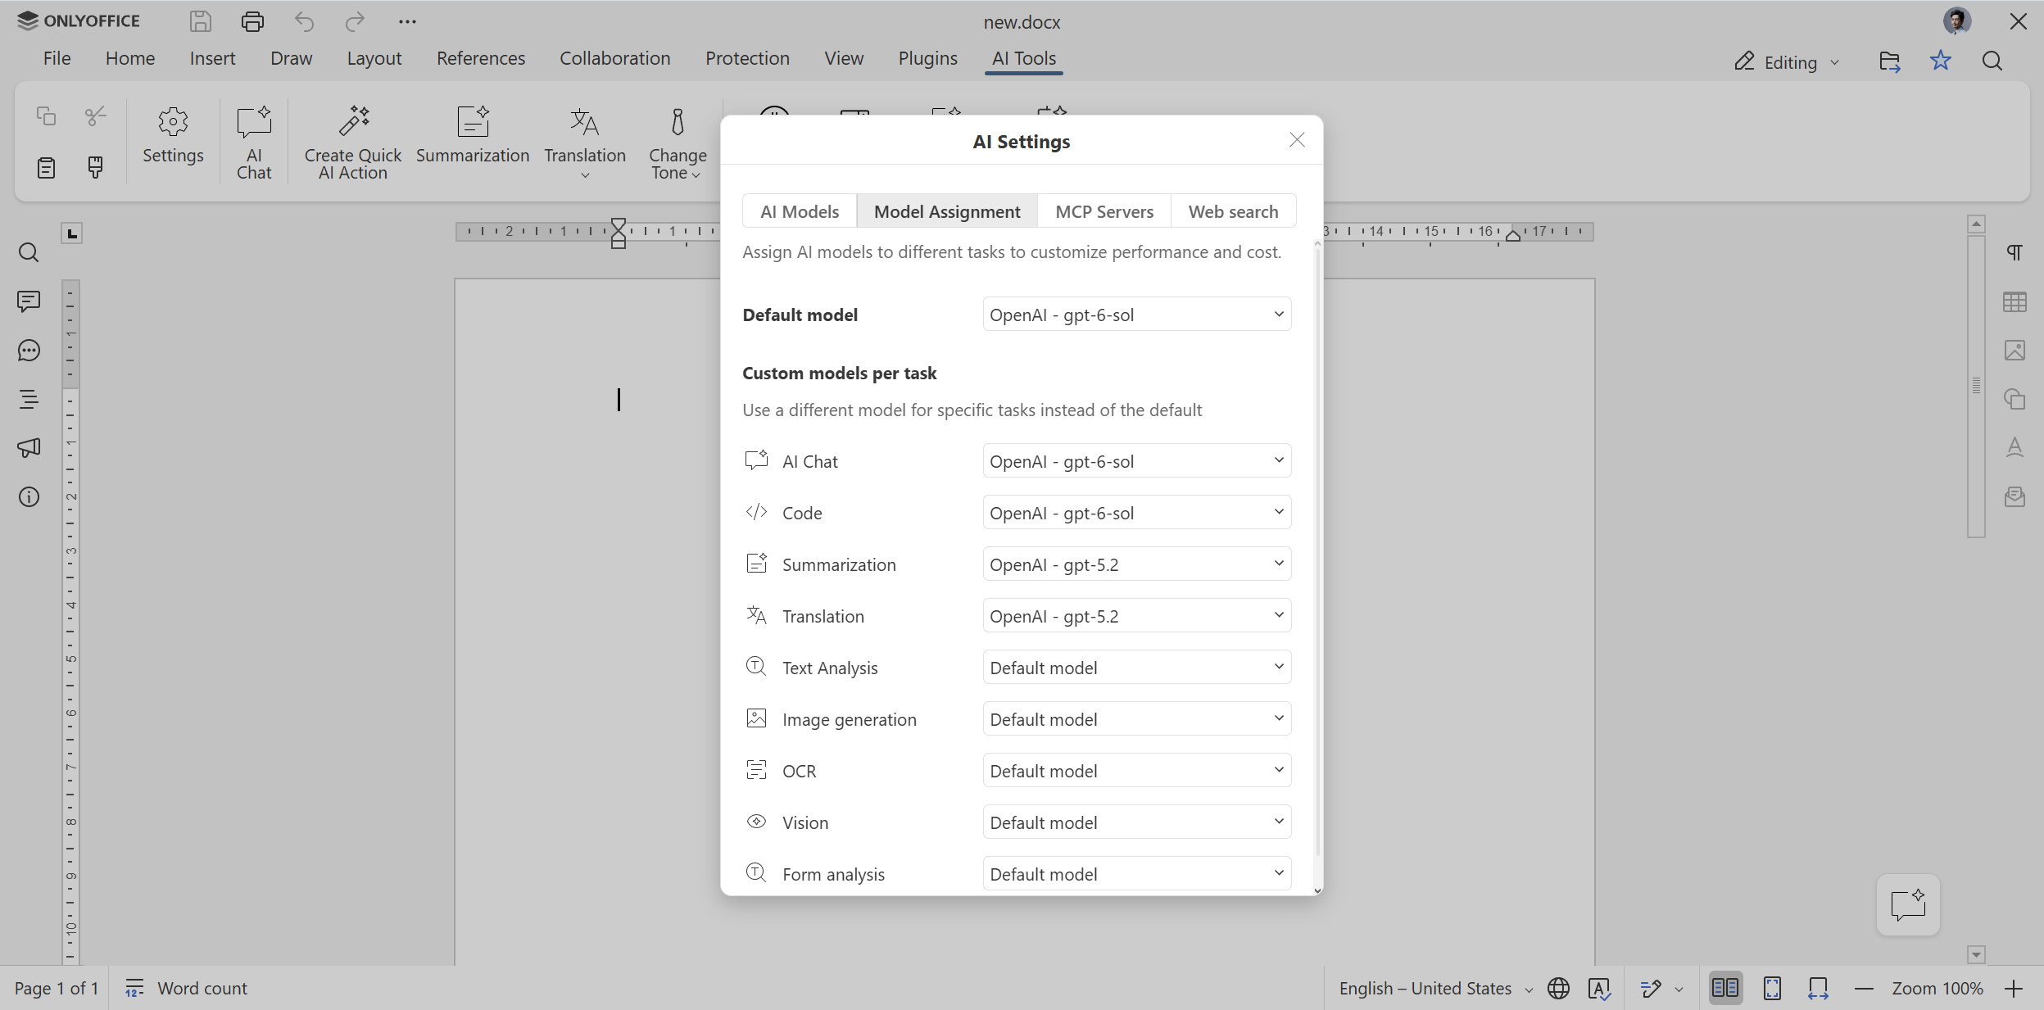Click the Print icon in title bar
2044x1010 pixels.
click(x=252, y=21)
